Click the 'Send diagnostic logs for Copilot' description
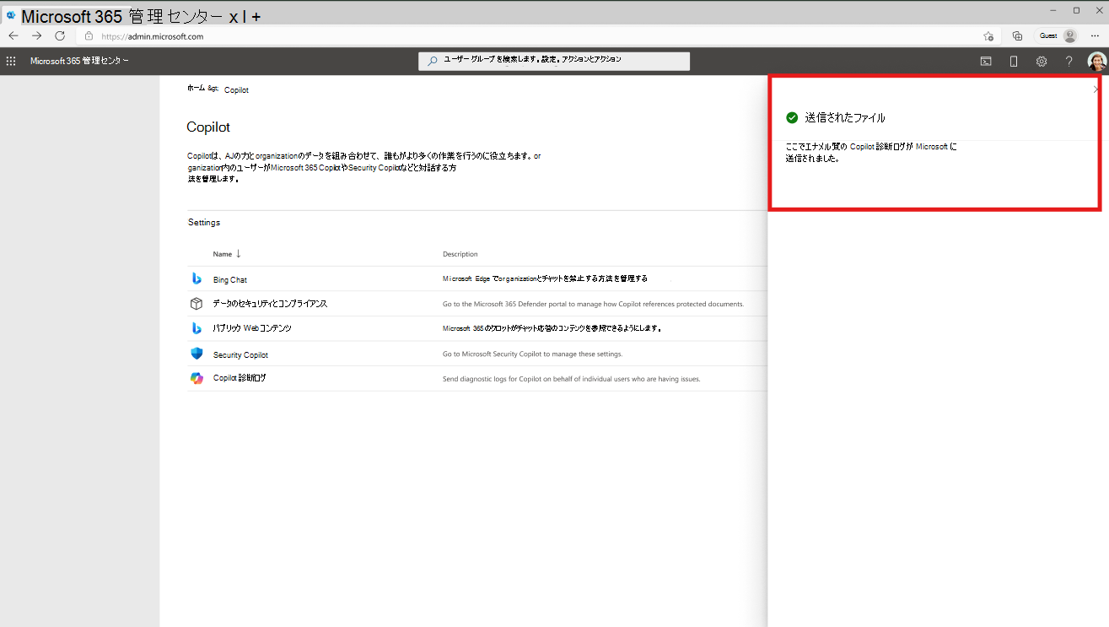This screenshot has height=627, width=1109. tap(572, 379)
